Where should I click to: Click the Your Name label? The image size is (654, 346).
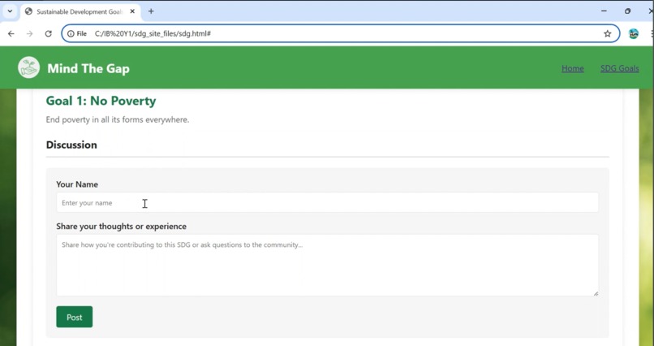(x=77, y=184)
